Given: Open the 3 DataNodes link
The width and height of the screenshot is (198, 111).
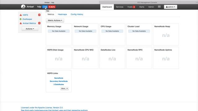Looking at the screenshot, I should (59, 84).
